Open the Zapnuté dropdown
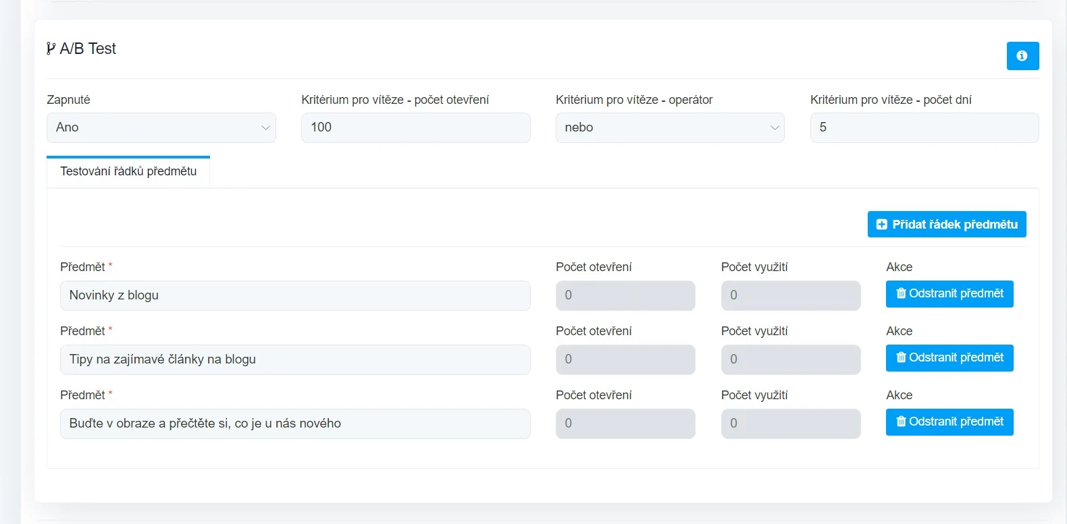The height and width of the screenshot is (524, 1067). [161, 127]
